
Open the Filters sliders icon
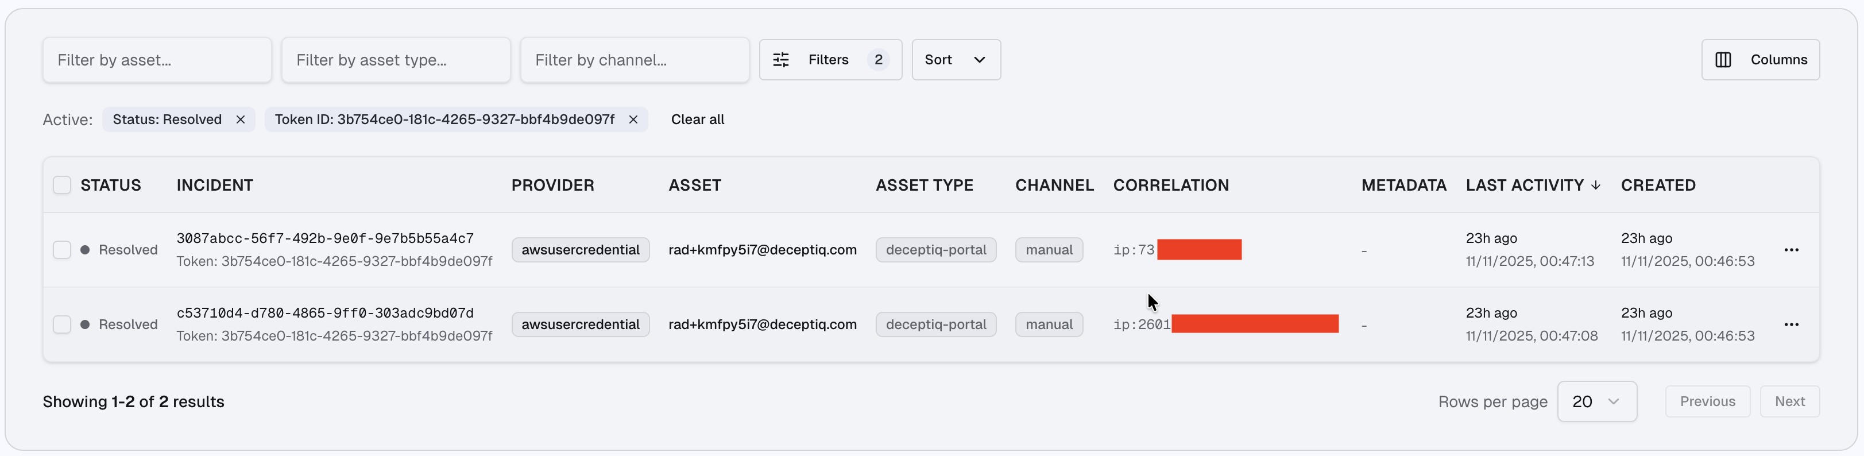[781, 60]
